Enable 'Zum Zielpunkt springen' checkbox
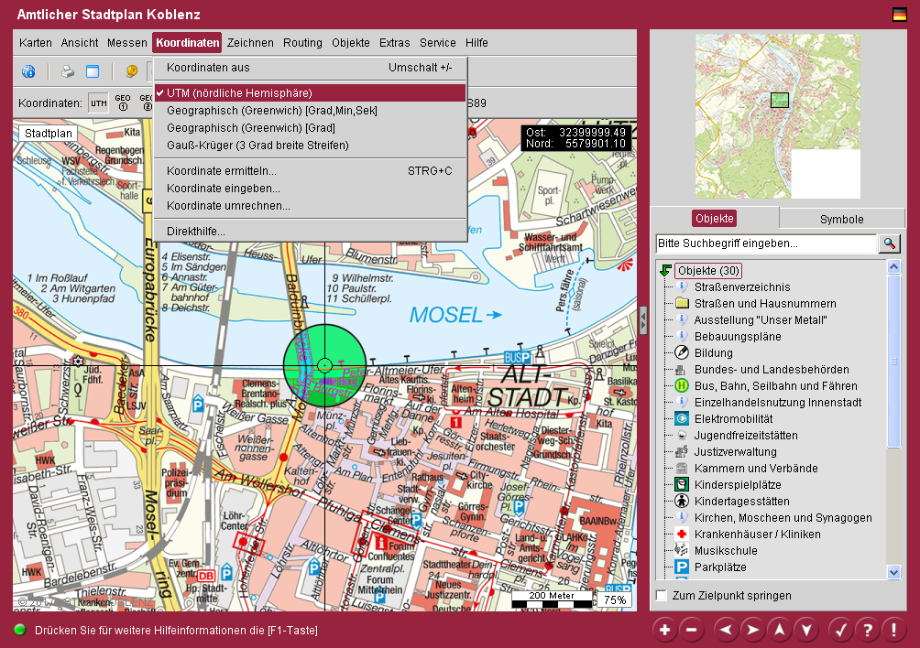The width and height of the screenshot is (920, 648). pos(662,596)
